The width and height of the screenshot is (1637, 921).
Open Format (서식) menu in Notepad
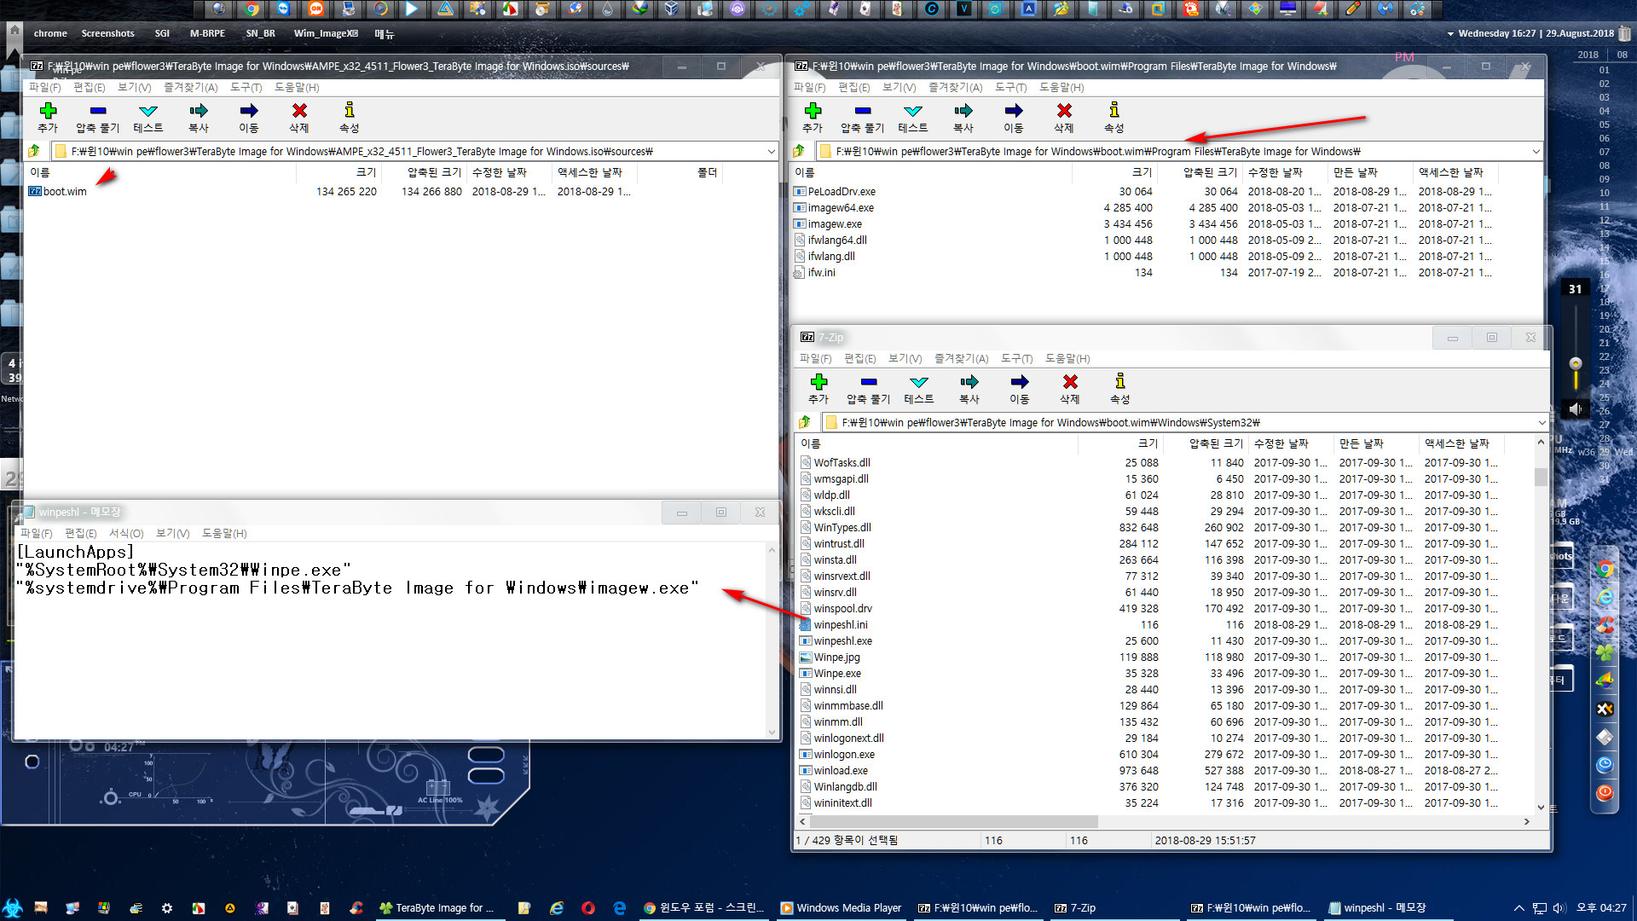point(126,533)
